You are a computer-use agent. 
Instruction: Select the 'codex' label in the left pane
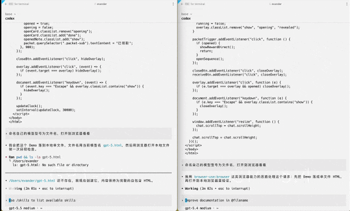click(10, 19)
